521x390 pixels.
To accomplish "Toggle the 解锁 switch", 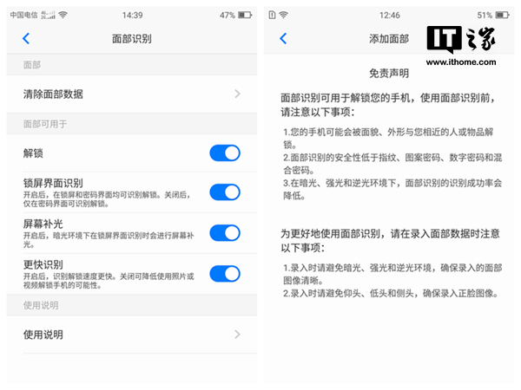I will tap(225, 153).
